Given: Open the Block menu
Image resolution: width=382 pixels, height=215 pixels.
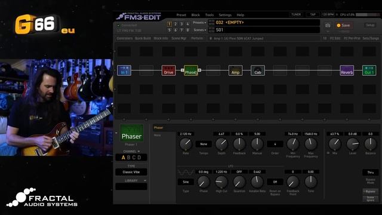Looking at the screenshot, I should coord(195,15).
